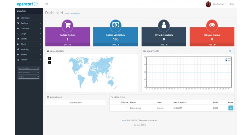View order 1 with the eye button

coord(231,108)
